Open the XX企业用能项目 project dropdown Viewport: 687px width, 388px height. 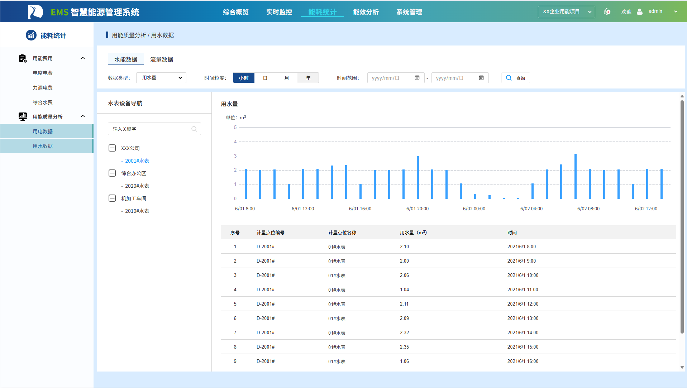tap(566, 12)
